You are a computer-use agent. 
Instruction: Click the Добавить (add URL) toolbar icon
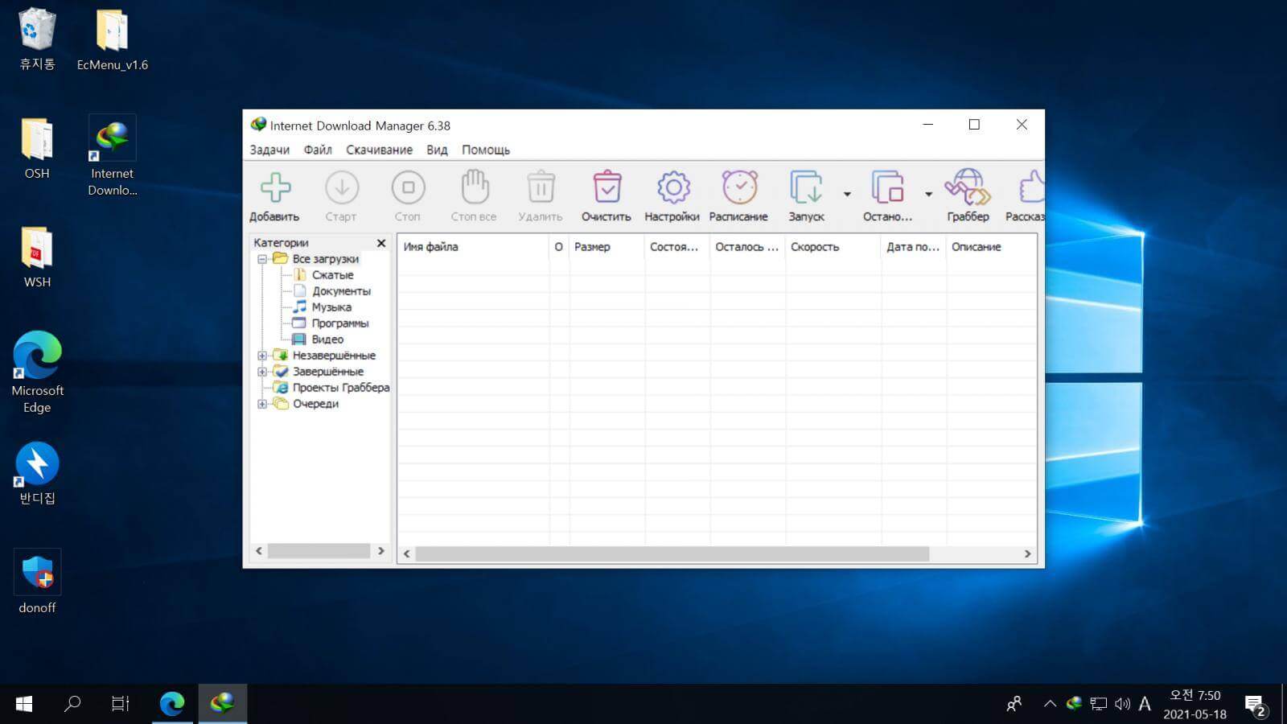tap(275, 187)
